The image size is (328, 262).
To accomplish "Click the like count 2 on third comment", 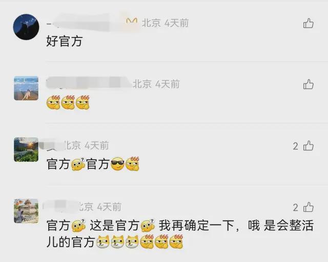I will [x=295, y=146].
